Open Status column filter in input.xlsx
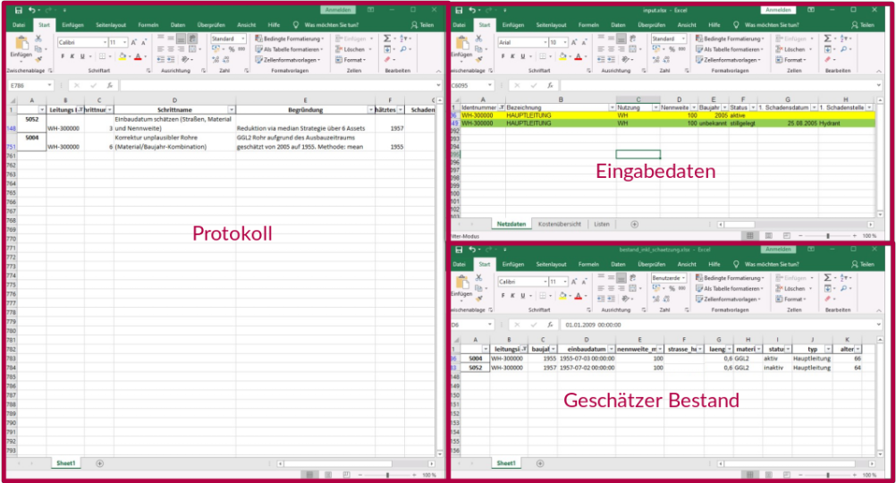 753,107
